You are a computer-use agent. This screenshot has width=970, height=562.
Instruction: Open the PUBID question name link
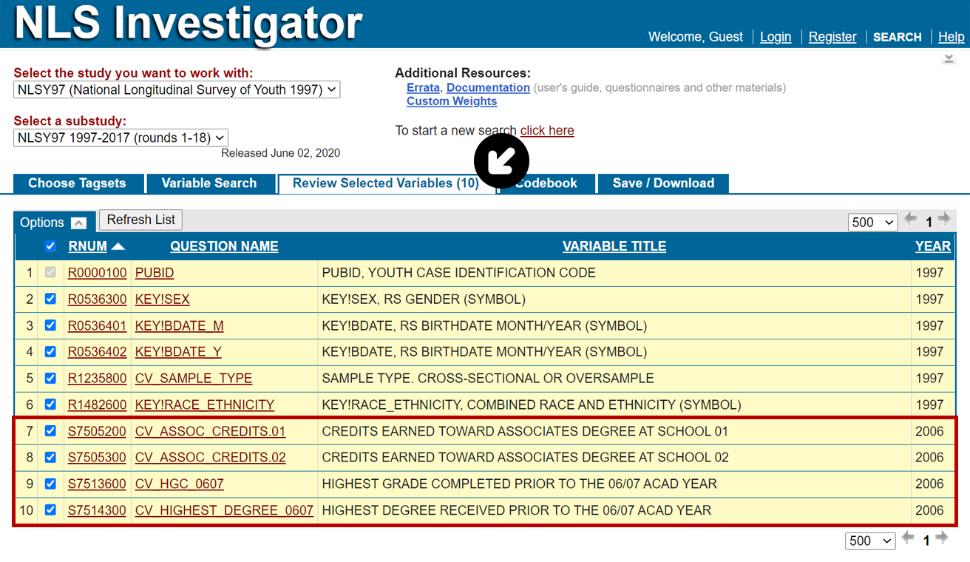click(x=155, y=273)
